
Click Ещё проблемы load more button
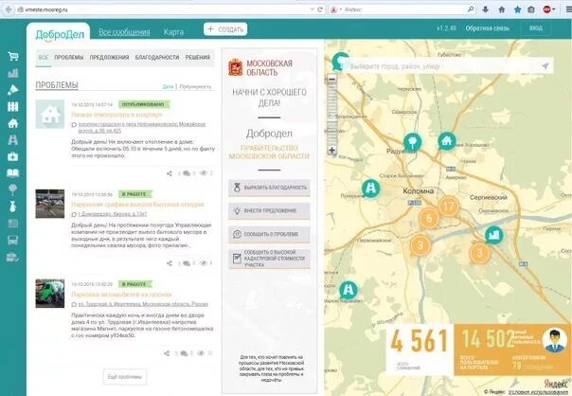click(x=125, y=377)
